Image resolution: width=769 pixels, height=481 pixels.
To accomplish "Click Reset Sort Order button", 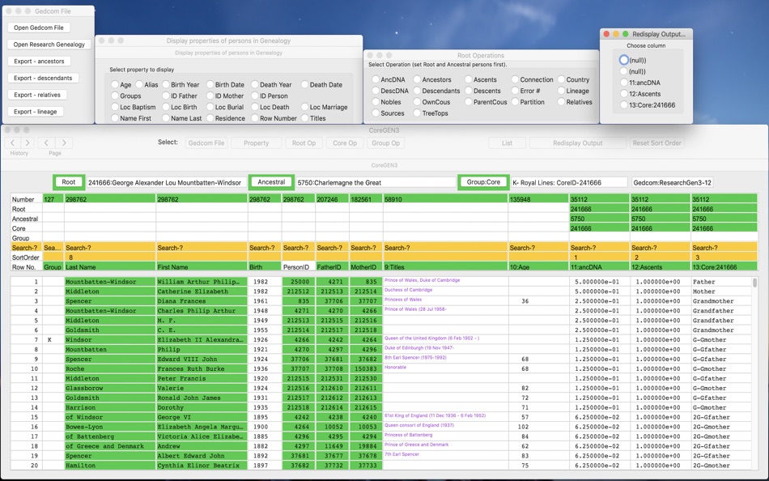I will click(x=656, y=143).
